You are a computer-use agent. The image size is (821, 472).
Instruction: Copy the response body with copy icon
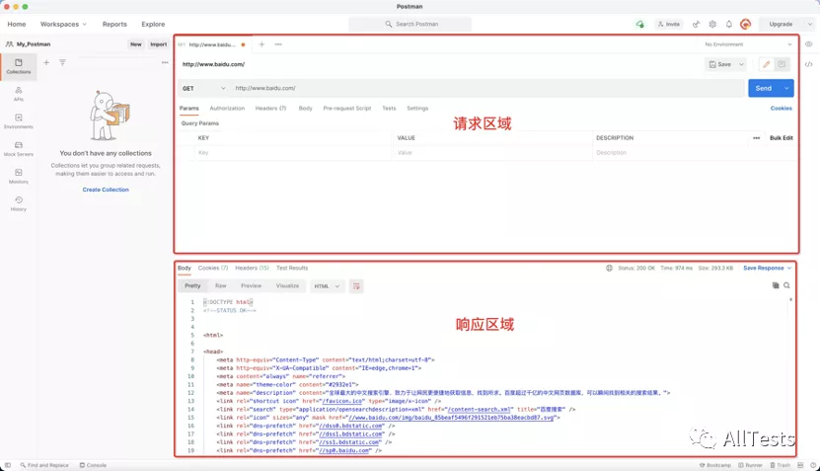click(776, 285)
